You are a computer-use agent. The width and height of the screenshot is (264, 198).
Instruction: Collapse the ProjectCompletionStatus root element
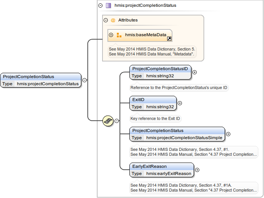click(x=84, y=80)
